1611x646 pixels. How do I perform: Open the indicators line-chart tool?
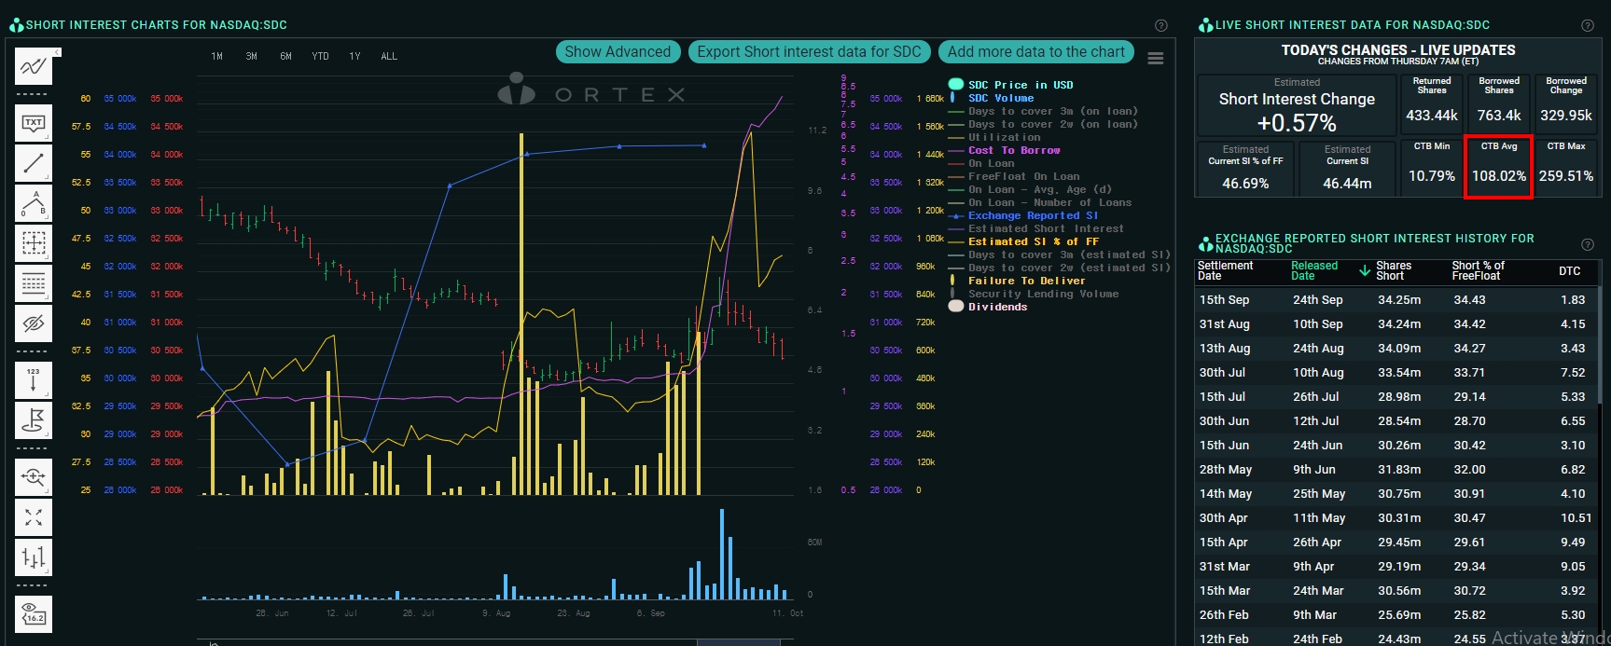point(34,66)
